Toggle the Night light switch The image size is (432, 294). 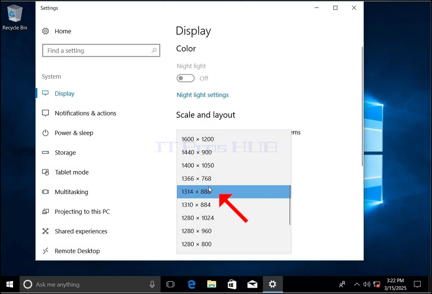coord(185,78)
